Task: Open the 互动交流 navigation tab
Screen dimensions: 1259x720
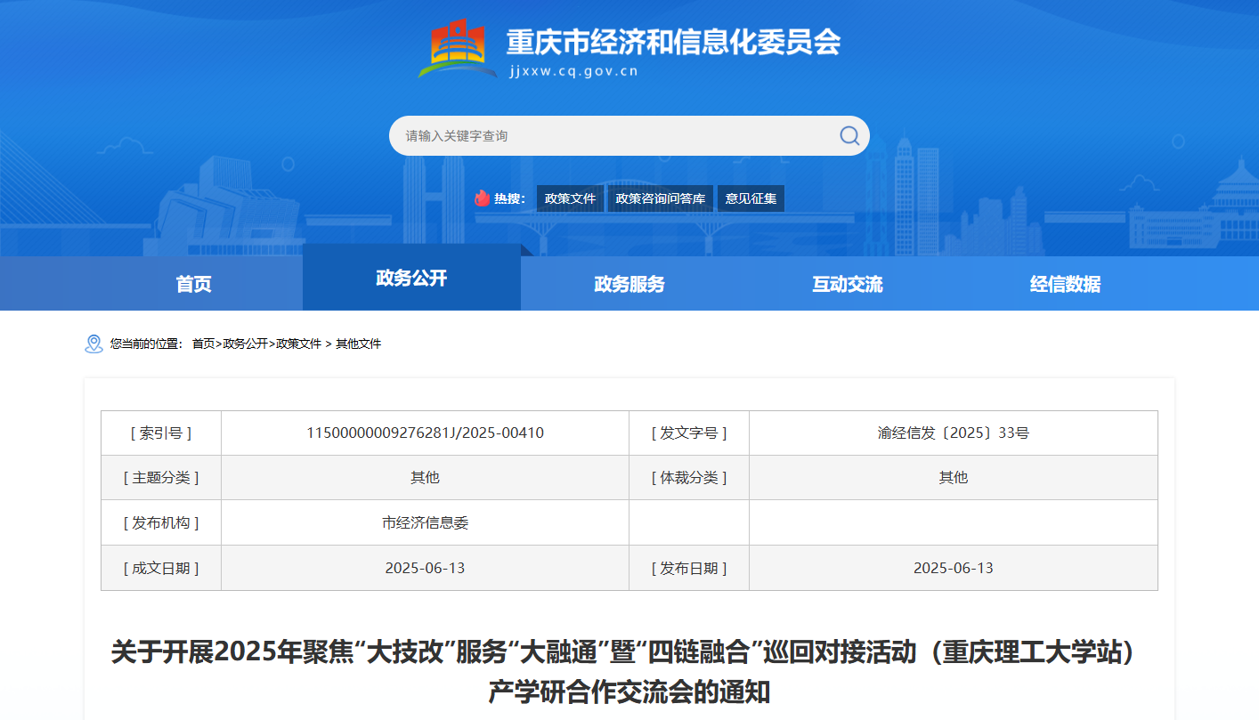Action: click(848, 284)
